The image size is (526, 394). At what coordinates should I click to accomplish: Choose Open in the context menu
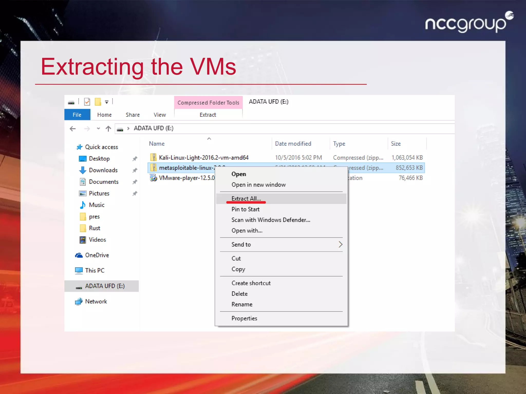239,174
